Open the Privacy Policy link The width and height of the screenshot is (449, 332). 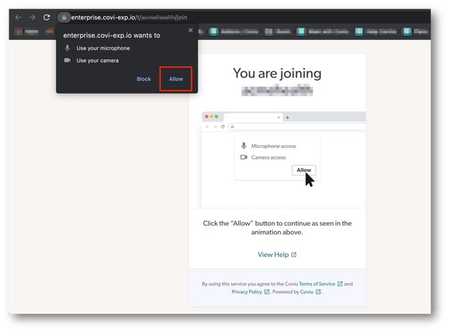pos(247,292)
